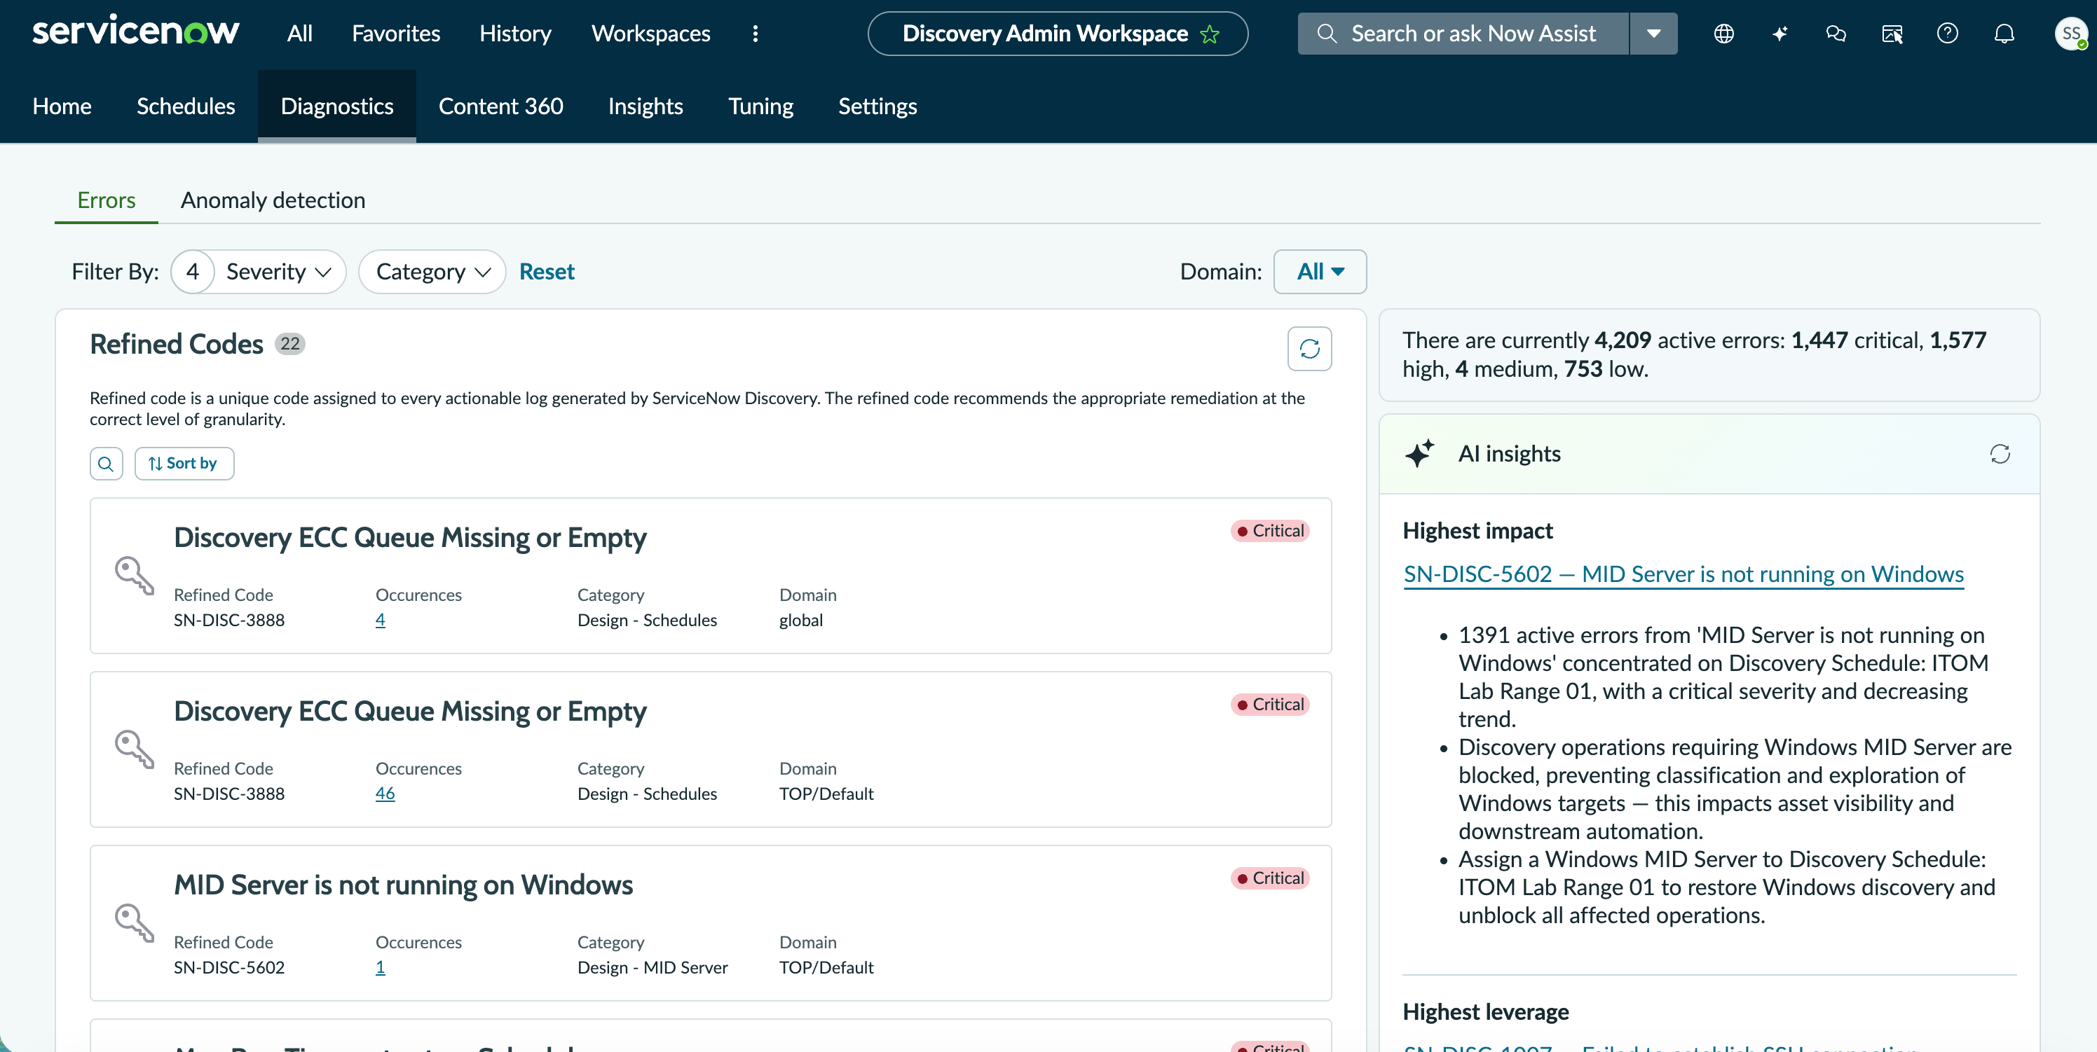Open the globe scope selector icon
This screenshot has width=2097, height=1052.
pos(1723,34)
